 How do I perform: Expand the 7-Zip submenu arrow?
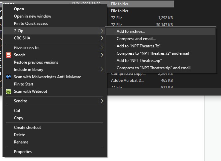[102, 31]
